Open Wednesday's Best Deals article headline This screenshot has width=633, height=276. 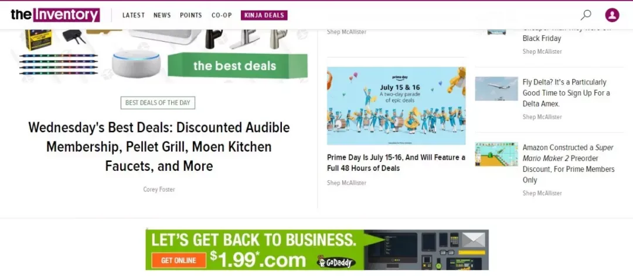159,147
